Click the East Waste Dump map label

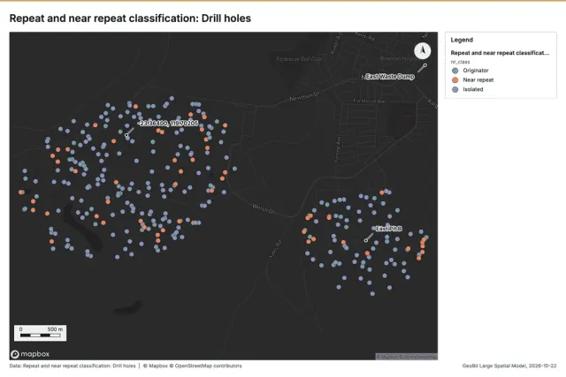point(390,77)
